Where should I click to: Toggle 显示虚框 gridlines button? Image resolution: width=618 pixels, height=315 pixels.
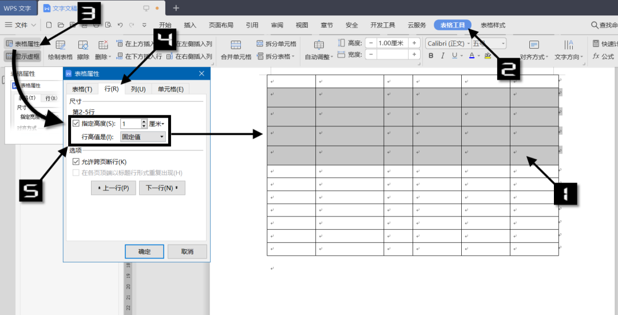pyautogui.click(x=23, y=56)
